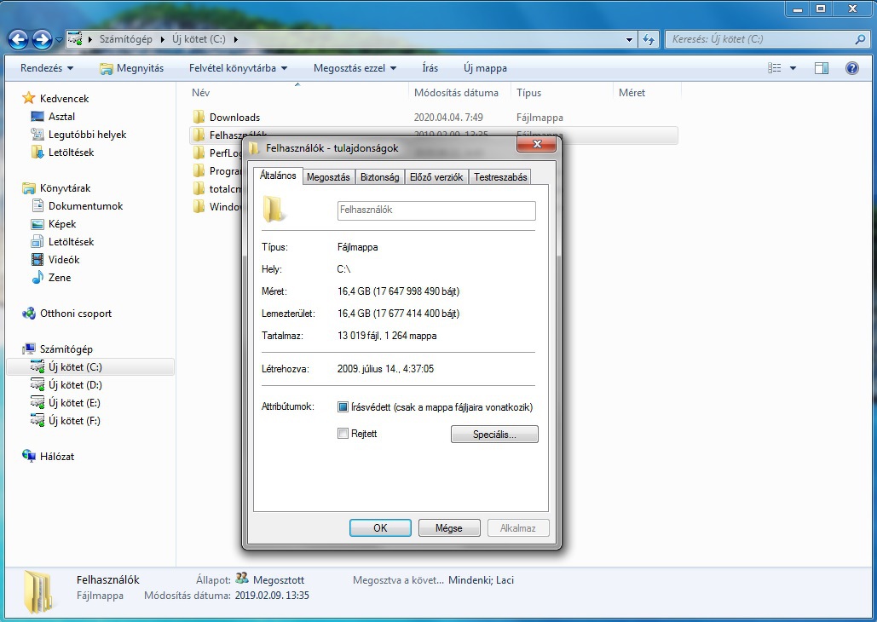Select Számítógép in navigation pane

[x=66, y=349]
